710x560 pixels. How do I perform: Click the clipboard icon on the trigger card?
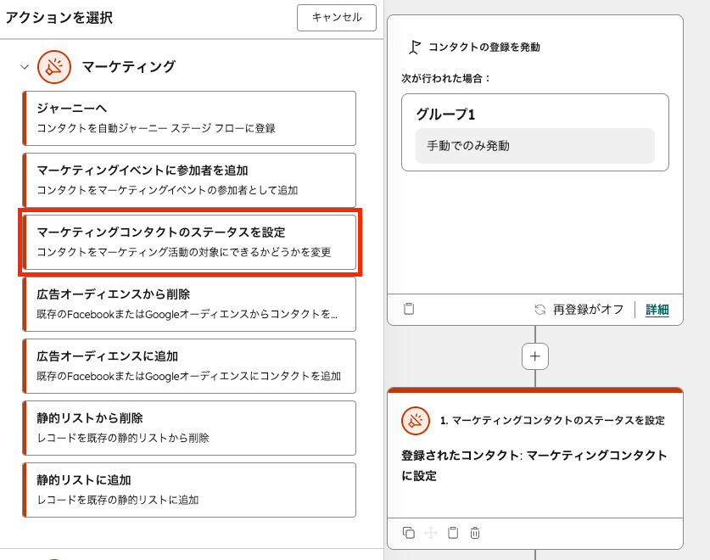(409, 309)
